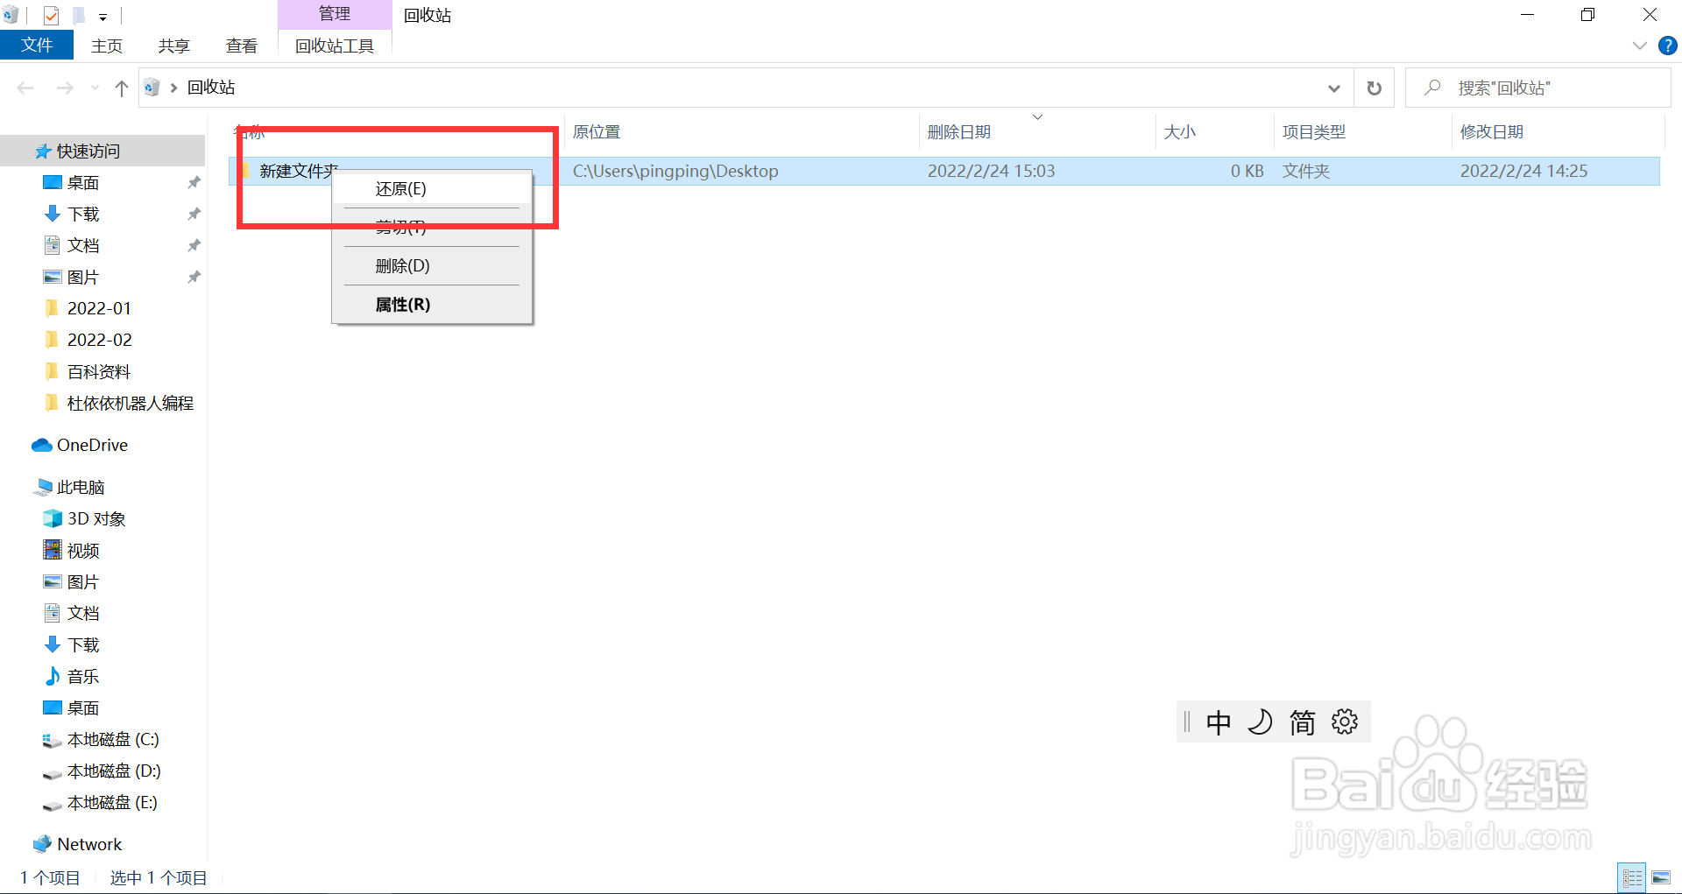Click the pin icon next to 桌面
1682x894 pixels.
coord(194,183)
